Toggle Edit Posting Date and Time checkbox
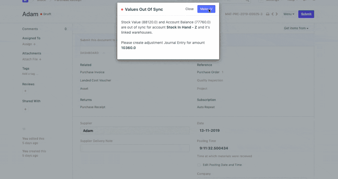338x179 pixels. [199, 165]
